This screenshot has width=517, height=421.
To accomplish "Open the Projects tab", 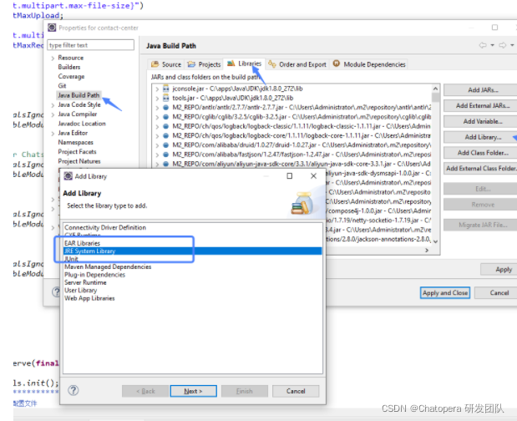I will tap(204, 64).
